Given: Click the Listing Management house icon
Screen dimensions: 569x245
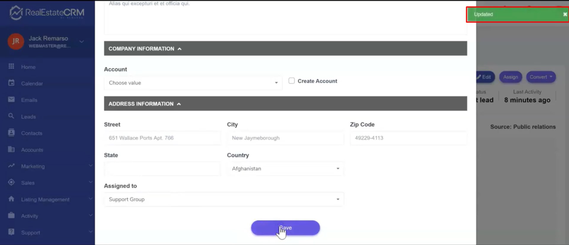Looking at the screenshot, I should coord(11,199).
